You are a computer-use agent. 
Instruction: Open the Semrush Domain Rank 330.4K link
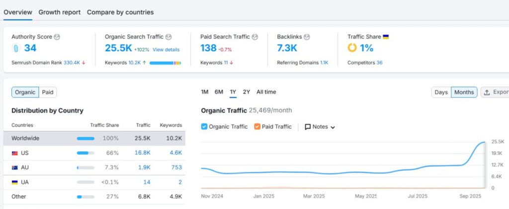pyautogui.click(x=72, y=63)
